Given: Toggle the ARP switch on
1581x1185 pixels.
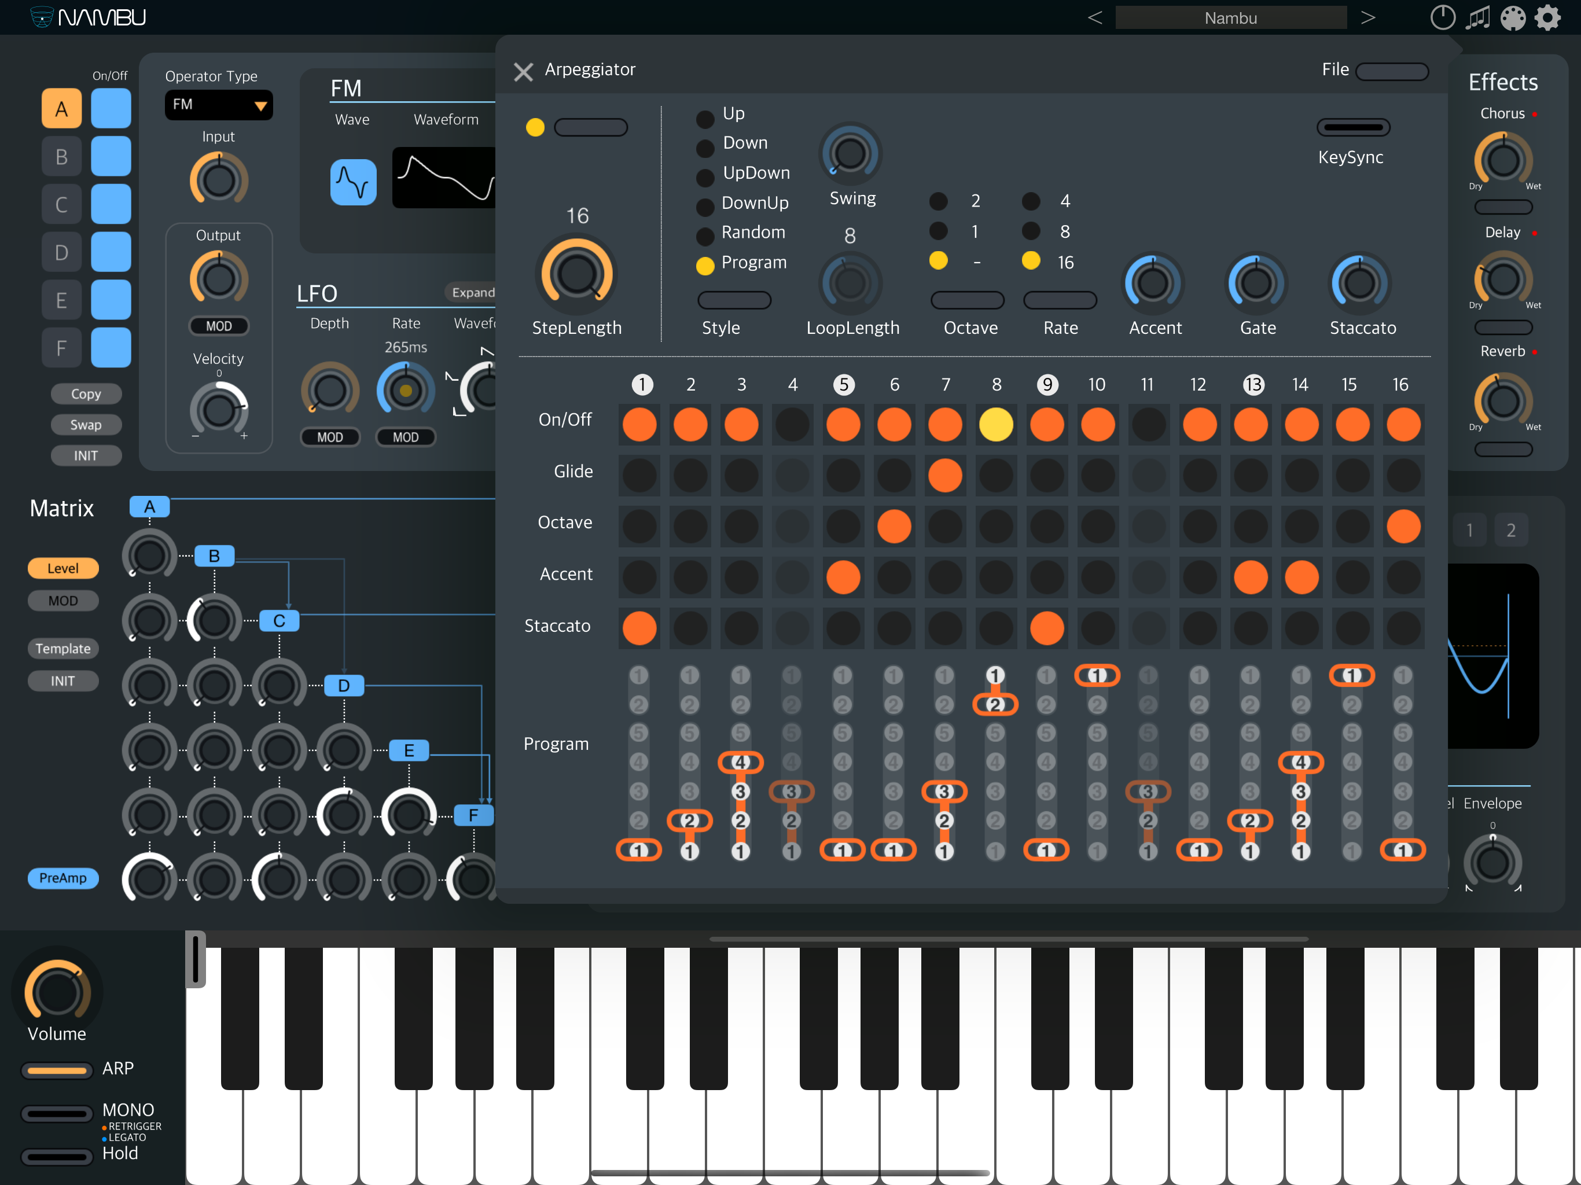Looking at the screenshot, I should [57, 1070].
